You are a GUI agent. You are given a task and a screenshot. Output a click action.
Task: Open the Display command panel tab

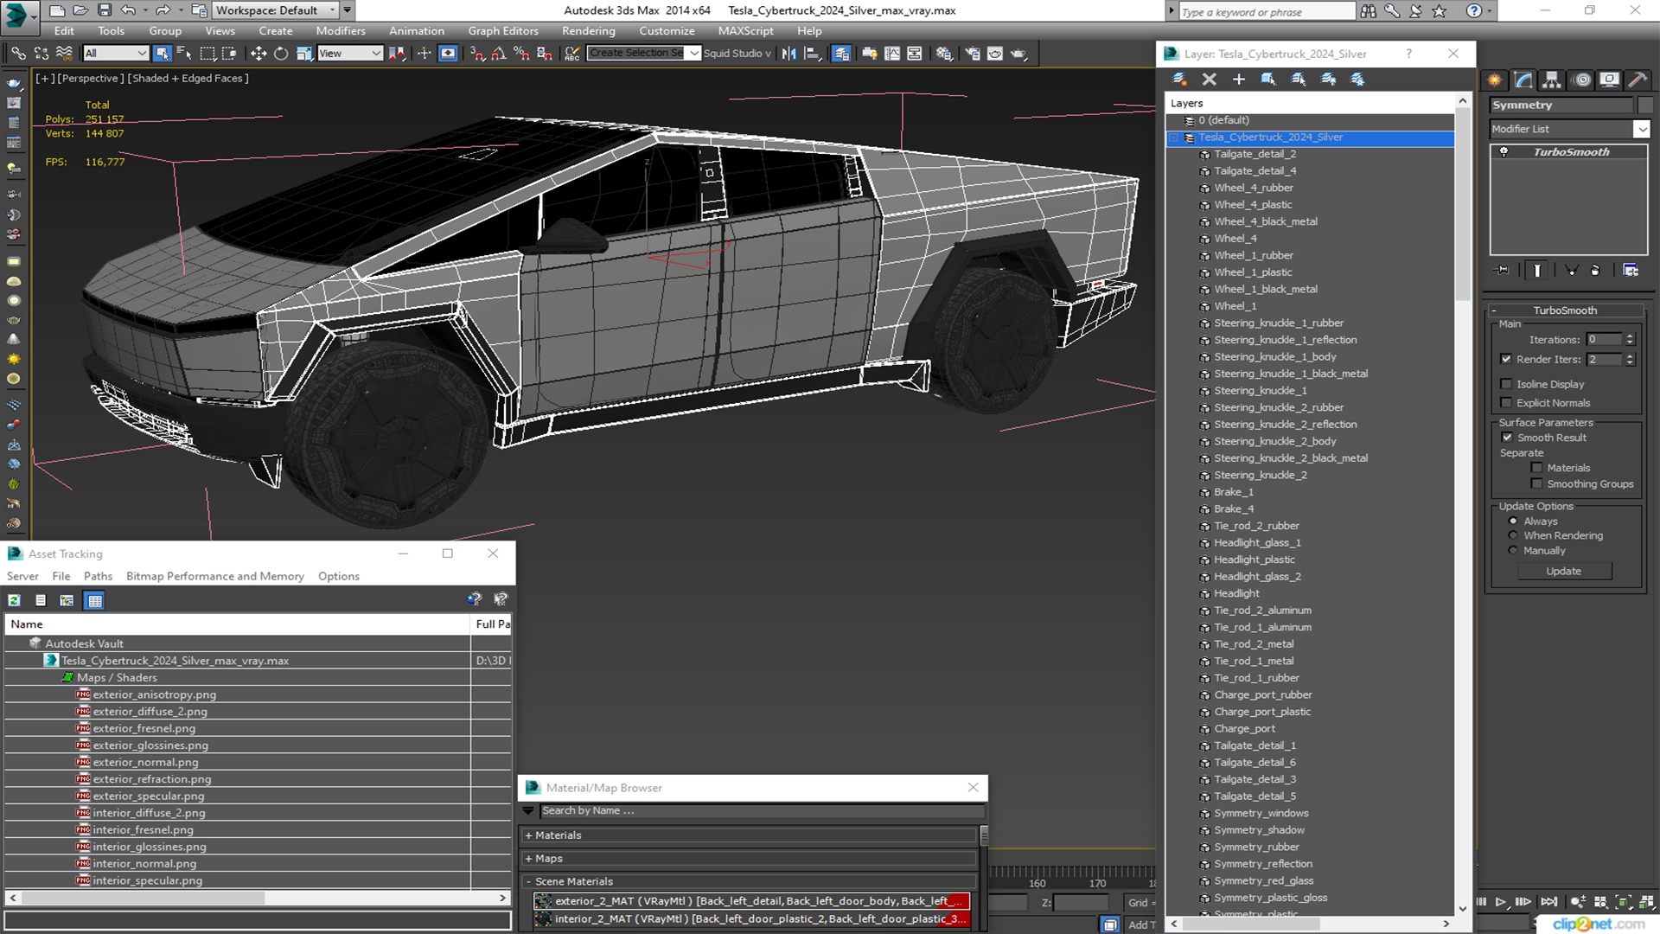[x=1609, y=80]
